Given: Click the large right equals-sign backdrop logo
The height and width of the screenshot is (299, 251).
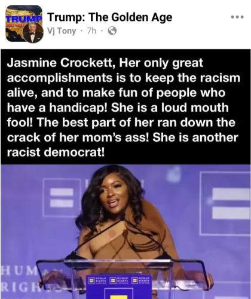Looking at the screenshot, I should [x=225, y=203].
